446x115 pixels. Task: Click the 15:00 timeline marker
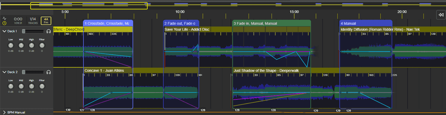point(294,12)
